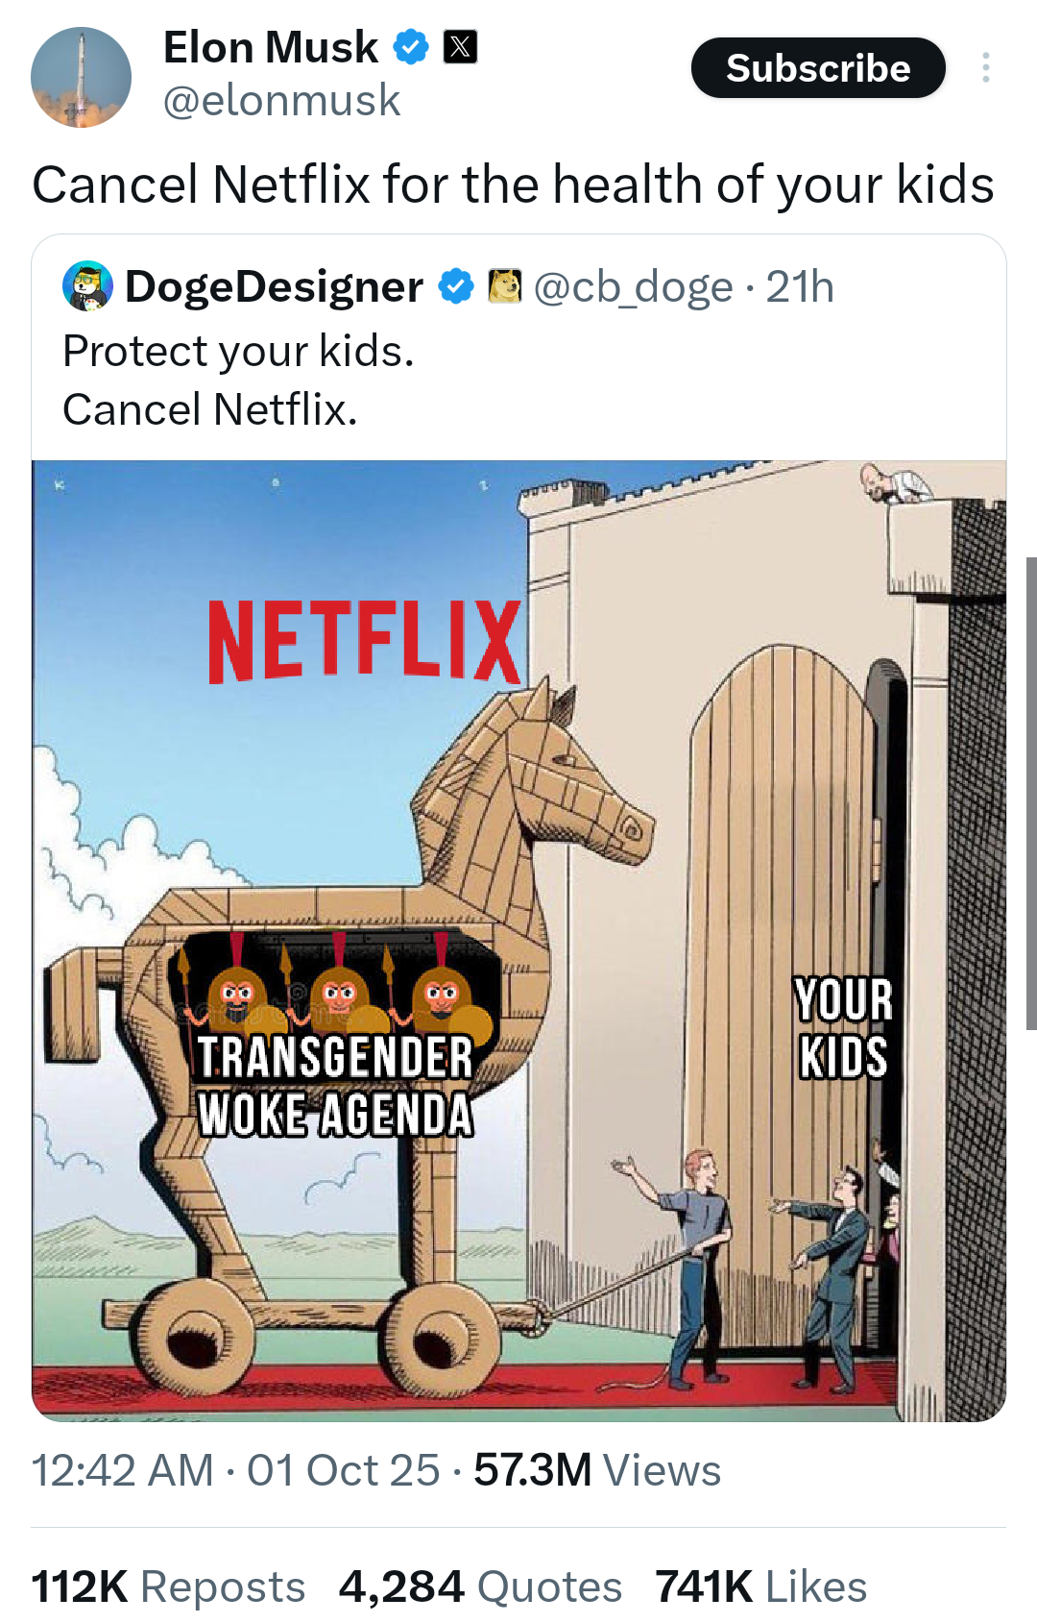Click DogeDesigner's blue verified checkmark

[456, 286]
